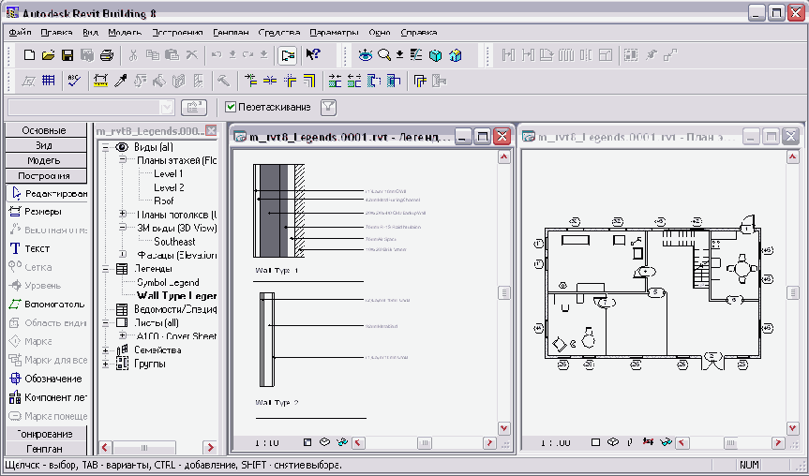
Task: Click the Split tool icon
Action: tap(270, 81)
